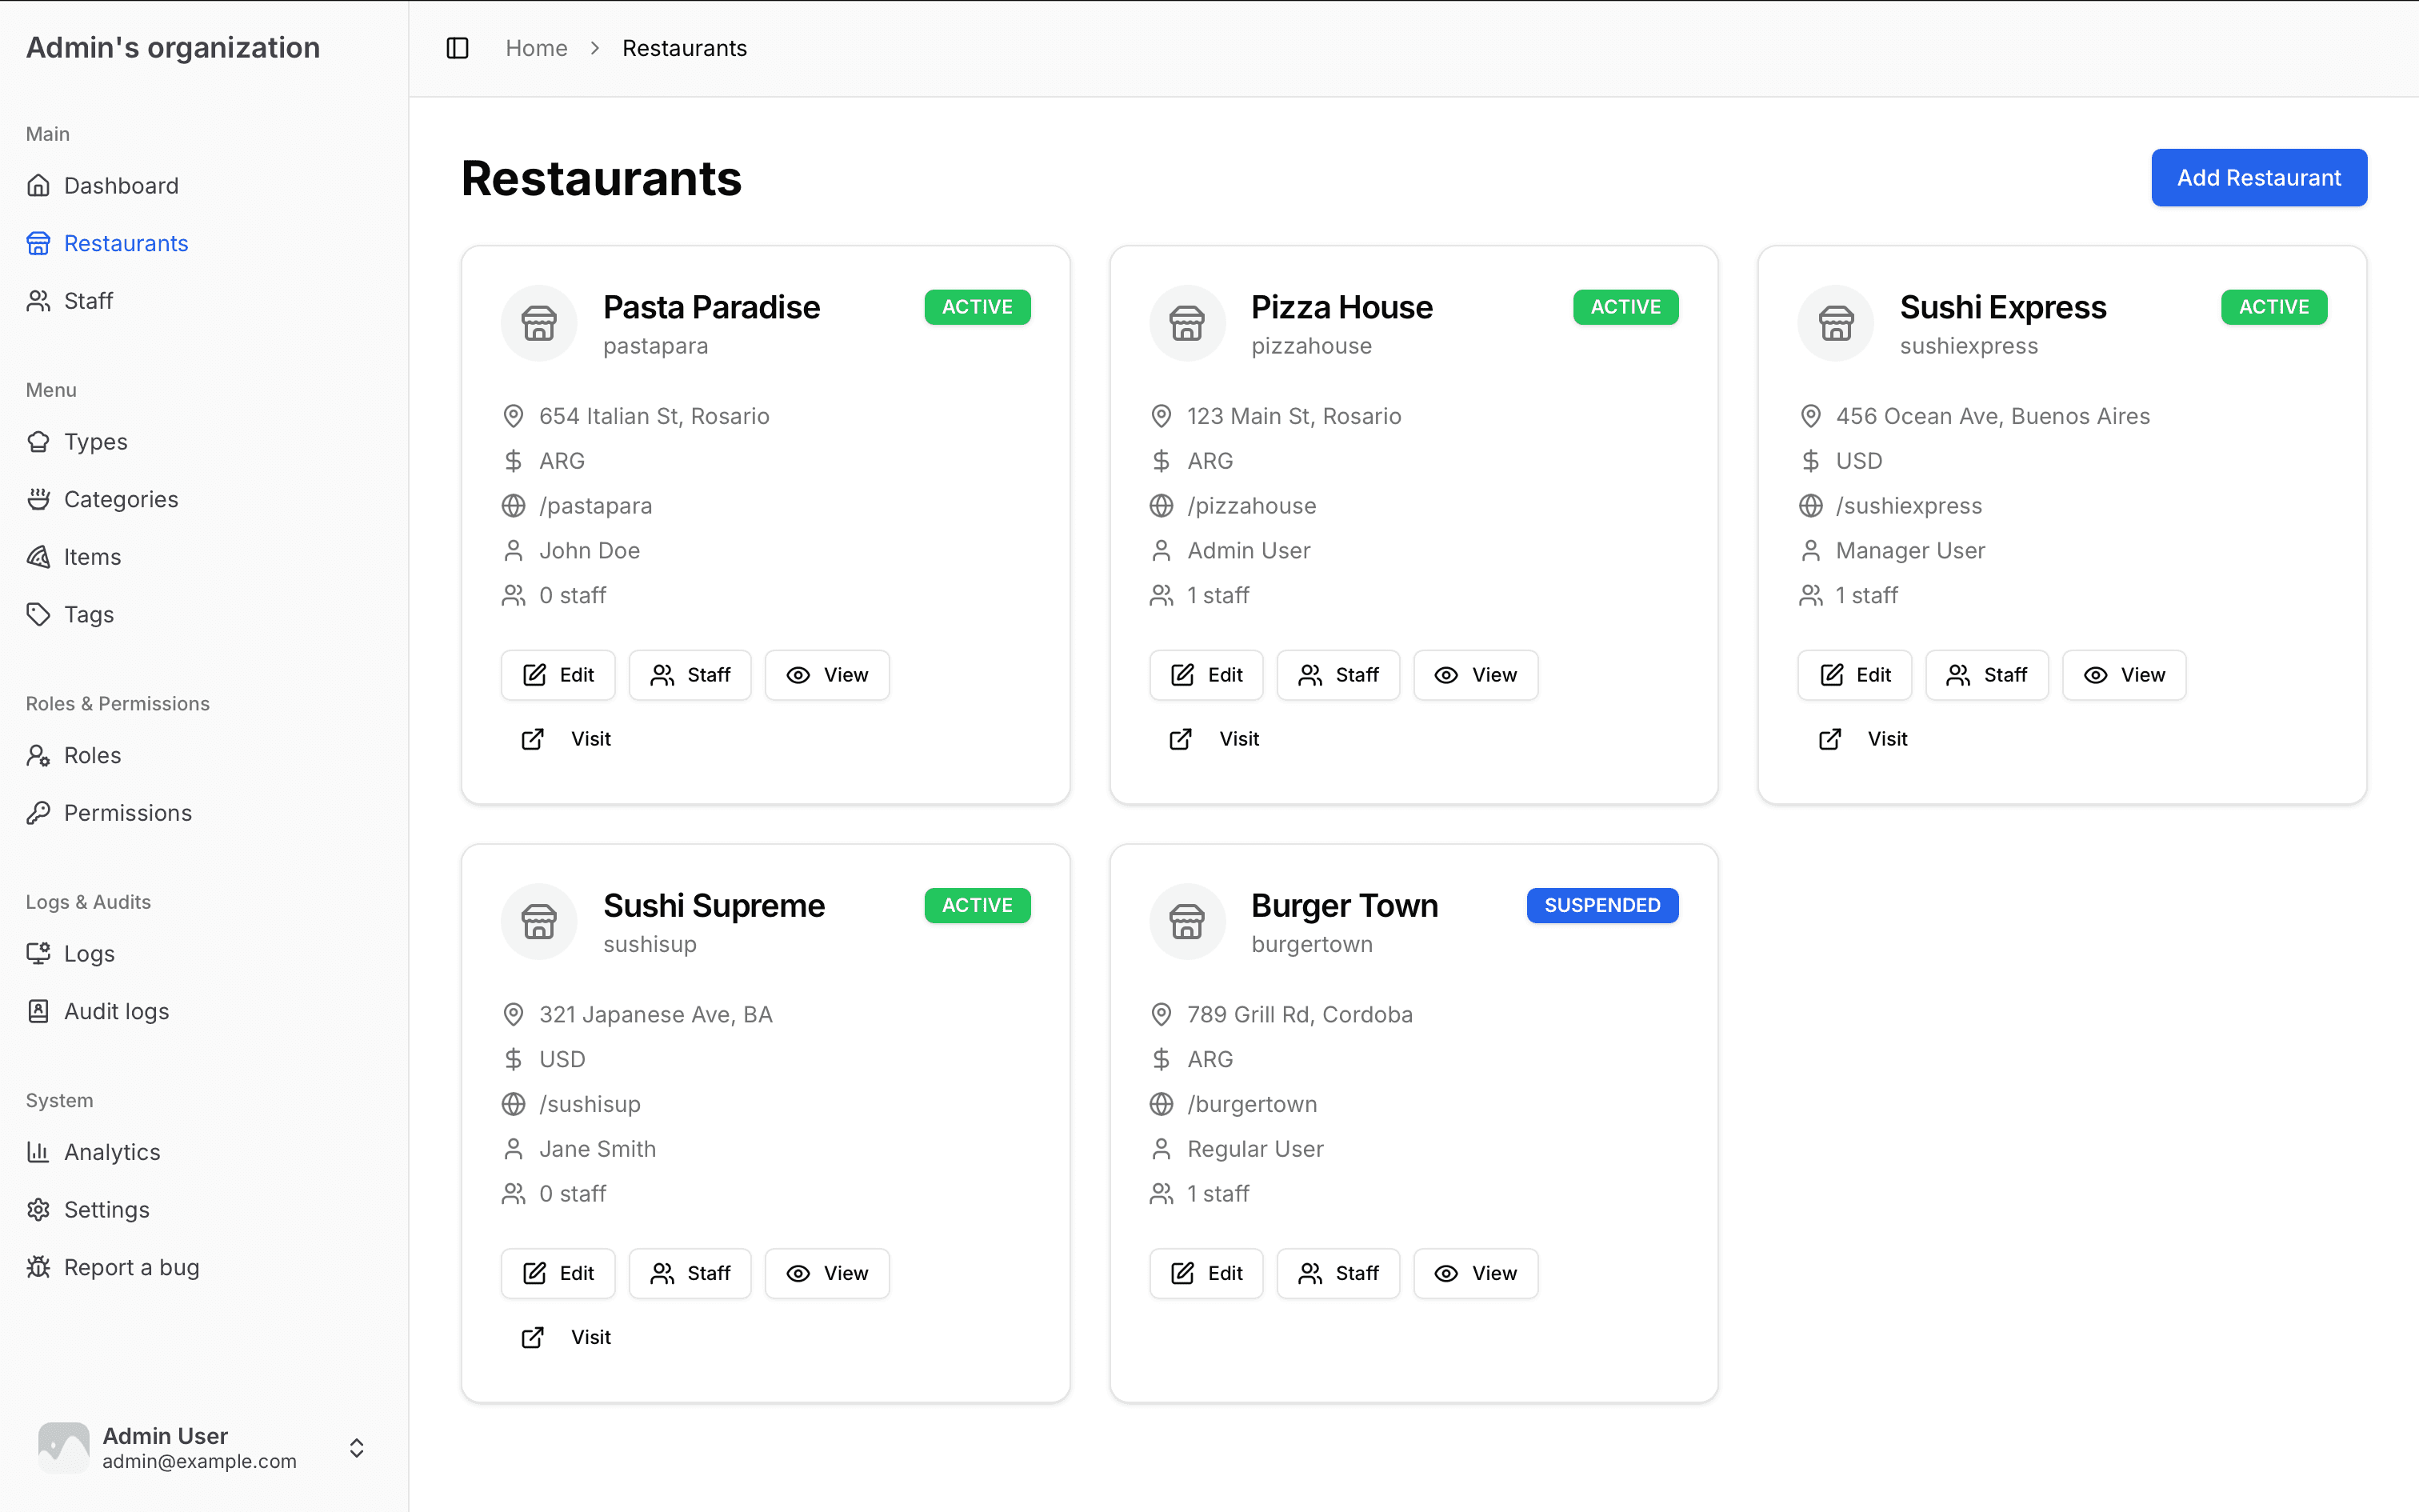Open the Dashboard via its home icon

click(x=39, y=185)
